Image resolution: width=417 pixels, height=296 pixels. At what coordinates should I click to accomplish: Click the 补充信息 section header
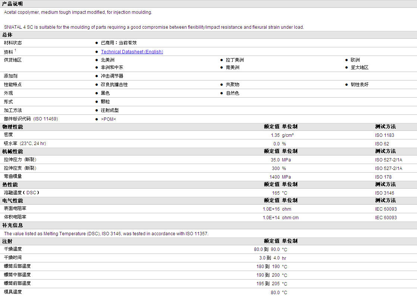13,225
